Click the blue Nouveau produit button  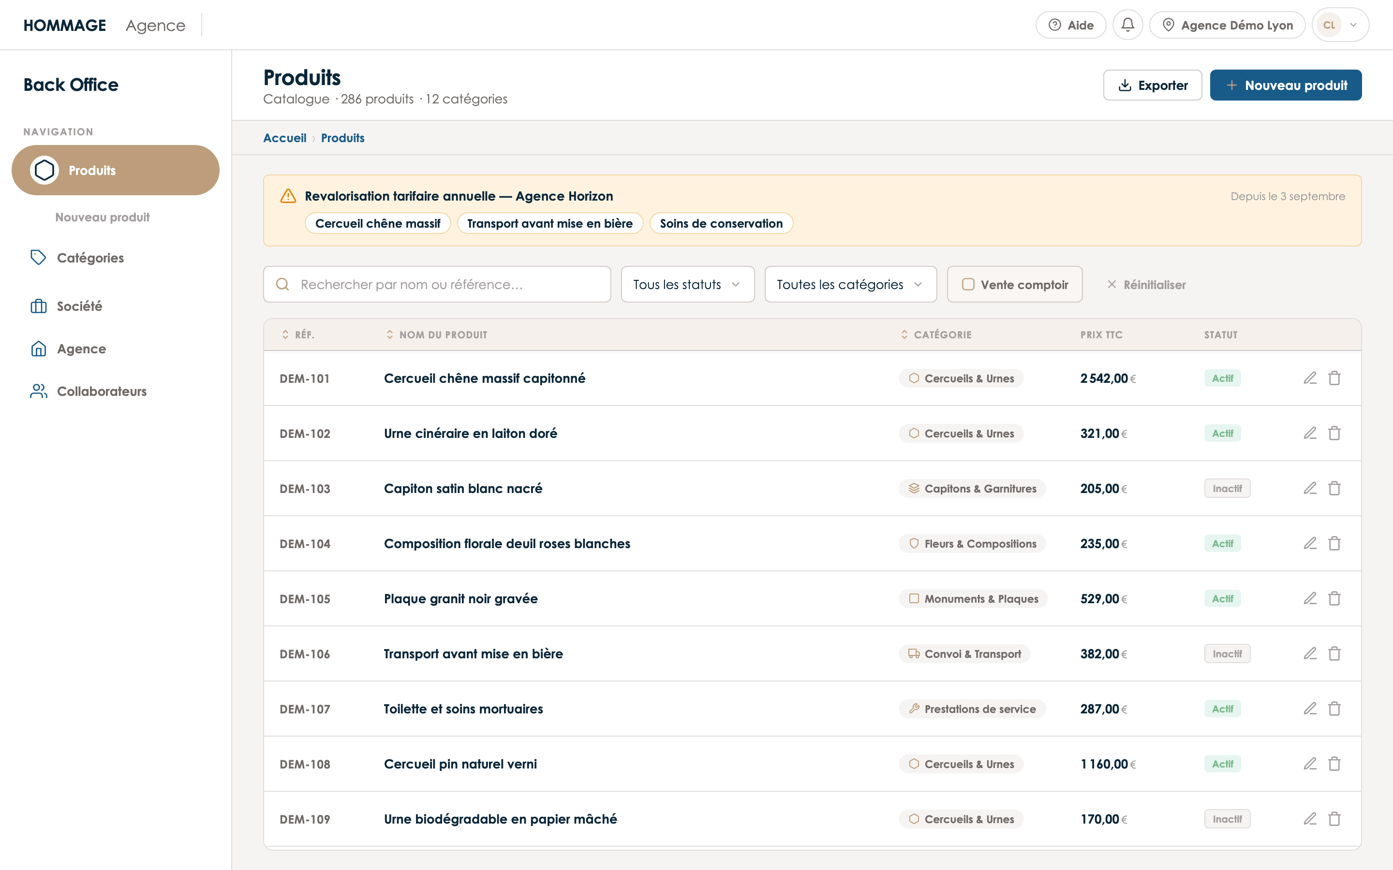[x=1285, y=85]
